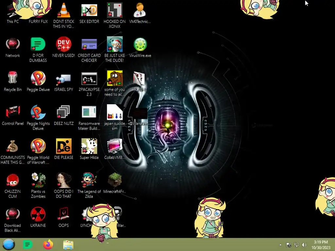Select the DEEZ NUTZ icon
335x251 pixels.
click(x=64, y=115)
